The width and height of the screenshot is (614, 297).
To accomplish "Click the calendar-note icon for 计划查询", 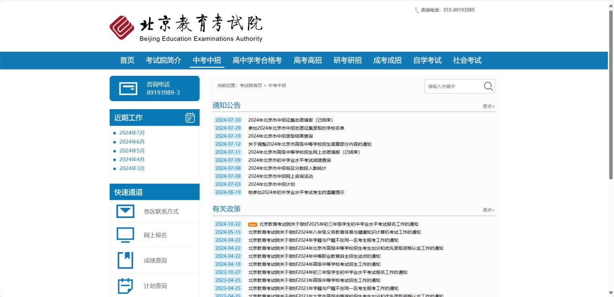I will (x=125, y=286).
